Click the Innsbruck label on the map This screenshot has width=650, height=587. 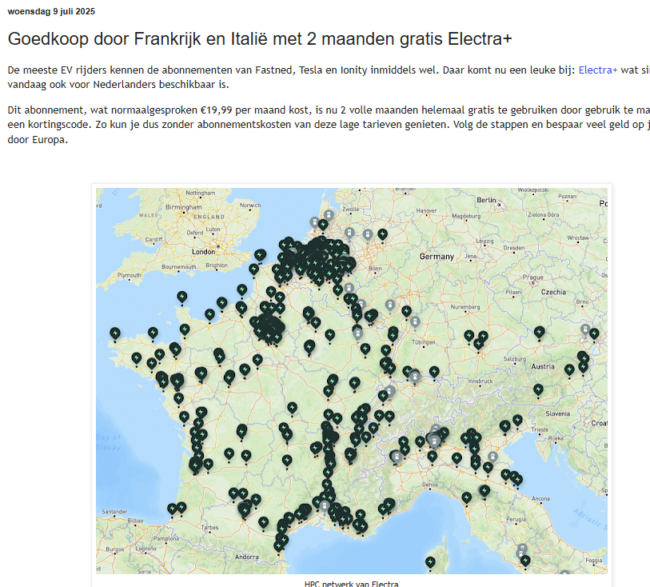(480, 381)
